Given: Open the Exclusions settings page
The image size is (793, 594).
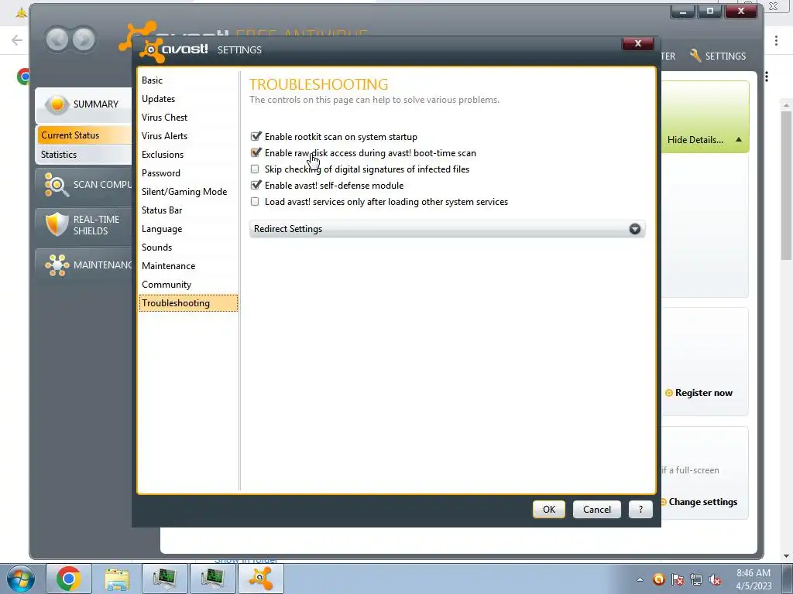Looking at the screenshot, I should pyautogui.click(x=163, y=155).
